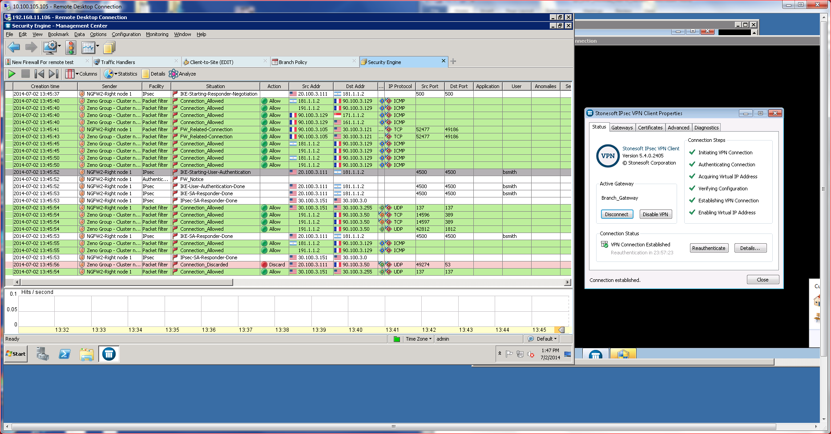Expand the configuration icon dropdown arrow
This screenshot has width=831, height=434.
pyautogui.click(x=59, y=45)
